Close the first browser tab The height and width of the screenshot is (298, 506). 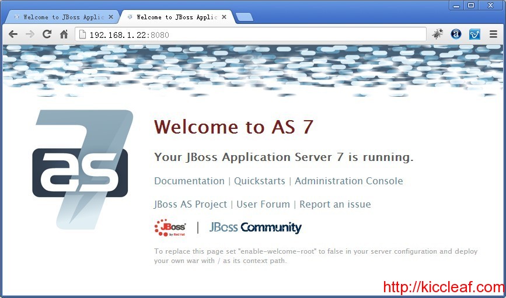(x=111, y=17)
